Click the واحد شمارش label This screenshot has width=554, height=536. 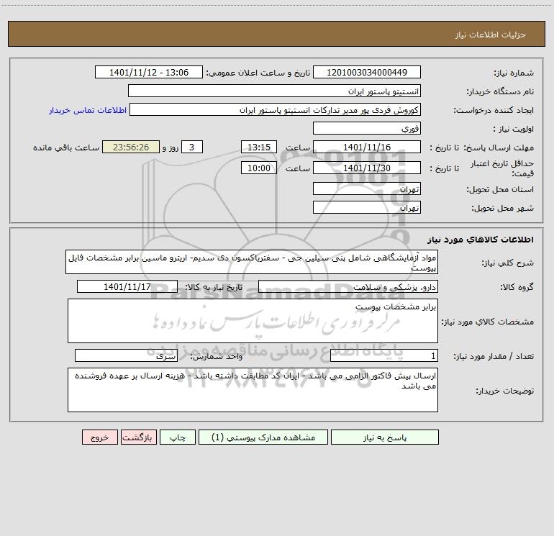217,357
